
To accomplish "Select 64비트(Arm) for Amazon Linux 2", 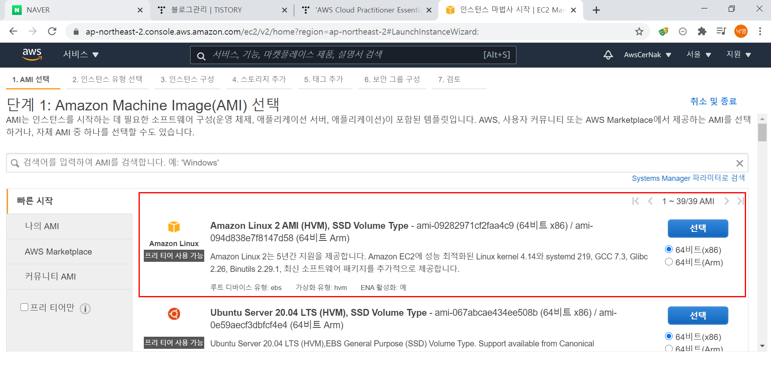I will [669, 262].
